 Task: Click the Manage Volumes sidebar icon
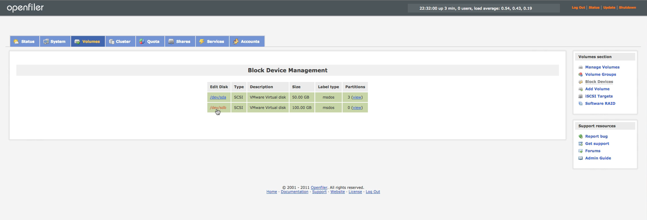(581, 67)
